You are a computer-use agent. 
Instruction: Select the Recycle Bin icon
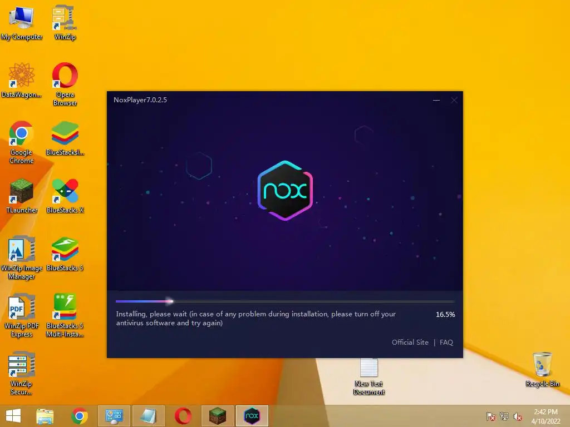[x=542, y=369]
